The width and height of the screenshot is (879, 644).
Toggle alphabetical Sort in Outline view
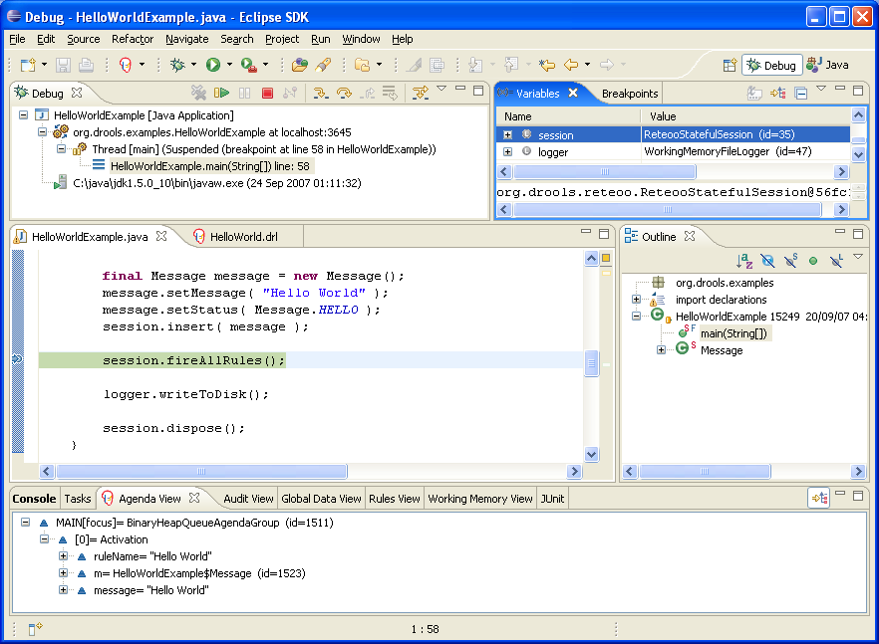click(x=744, y=261)
